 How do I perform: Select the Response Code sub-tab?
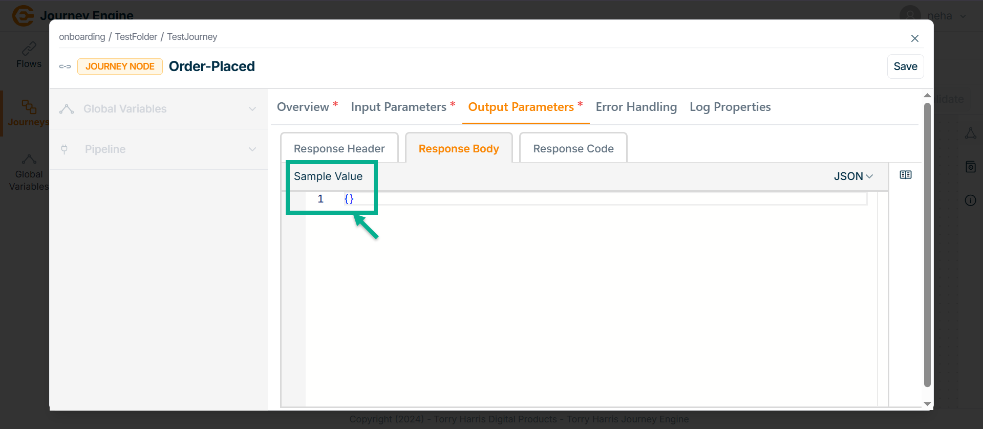coord(573,149)
